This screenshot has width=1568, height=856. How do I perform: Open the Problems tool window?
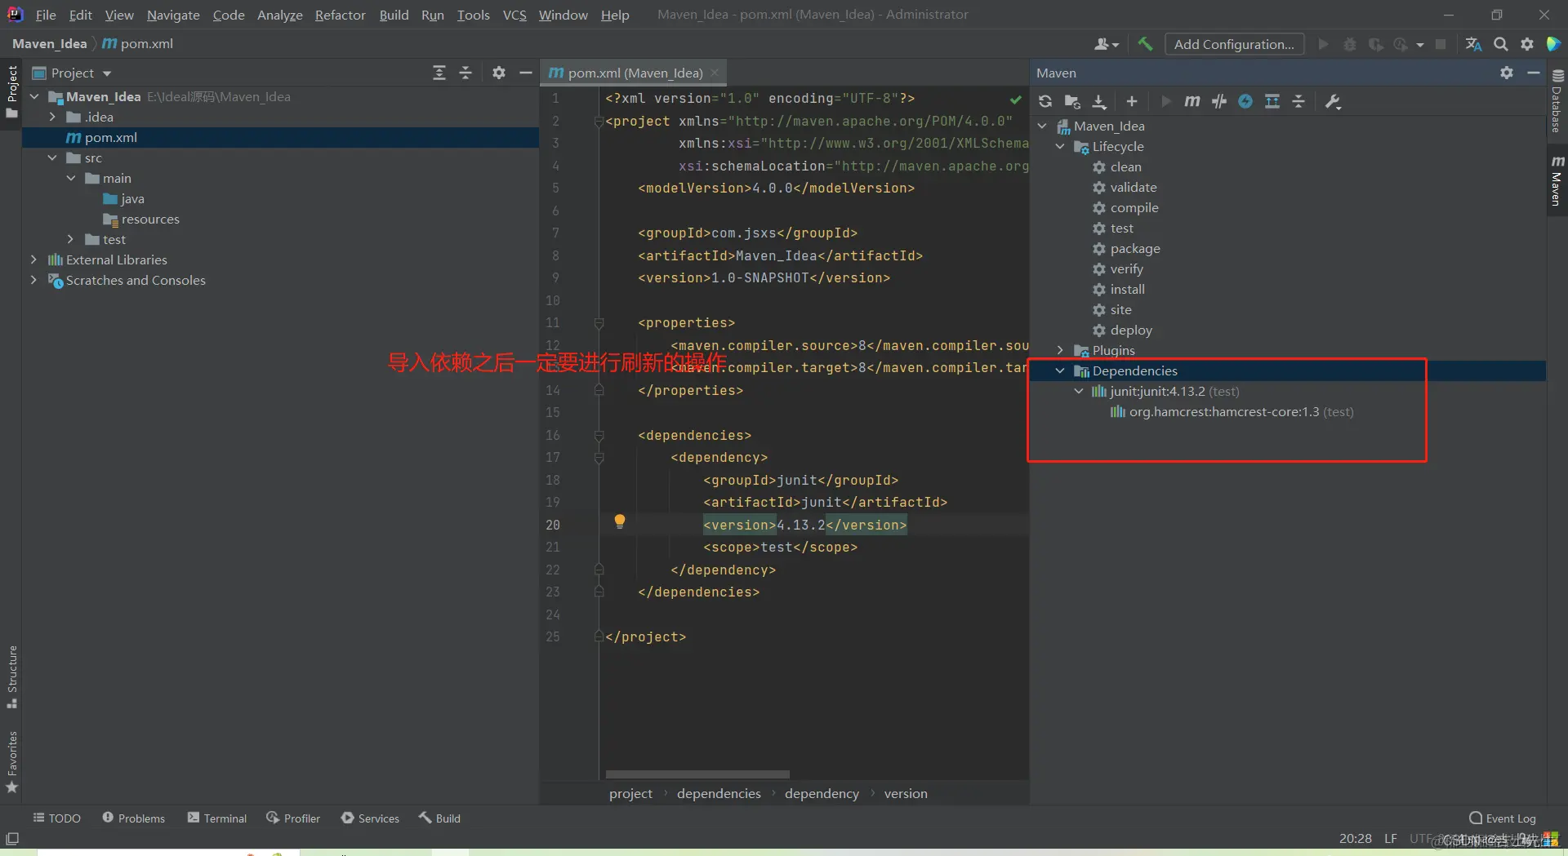133,818
